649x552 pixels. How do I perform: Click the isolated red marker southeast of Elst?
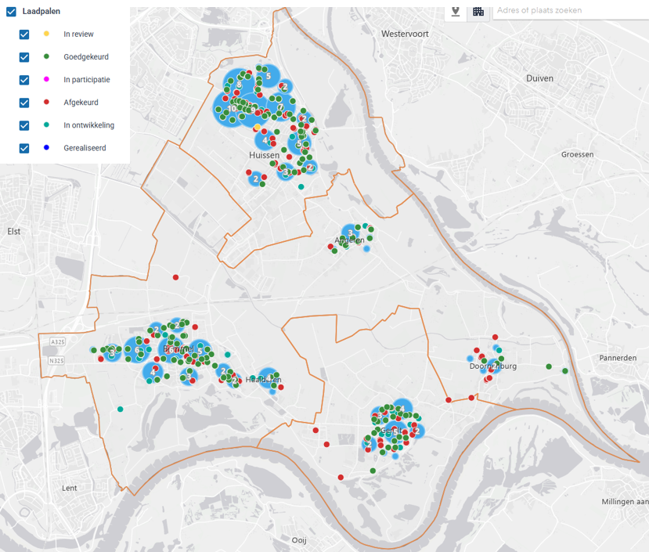[x=175, y=277]
